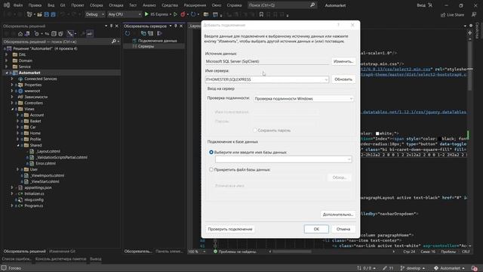Open the database name dropdown
This screenshot has height=272, width=483.
(x=349, y=159)
